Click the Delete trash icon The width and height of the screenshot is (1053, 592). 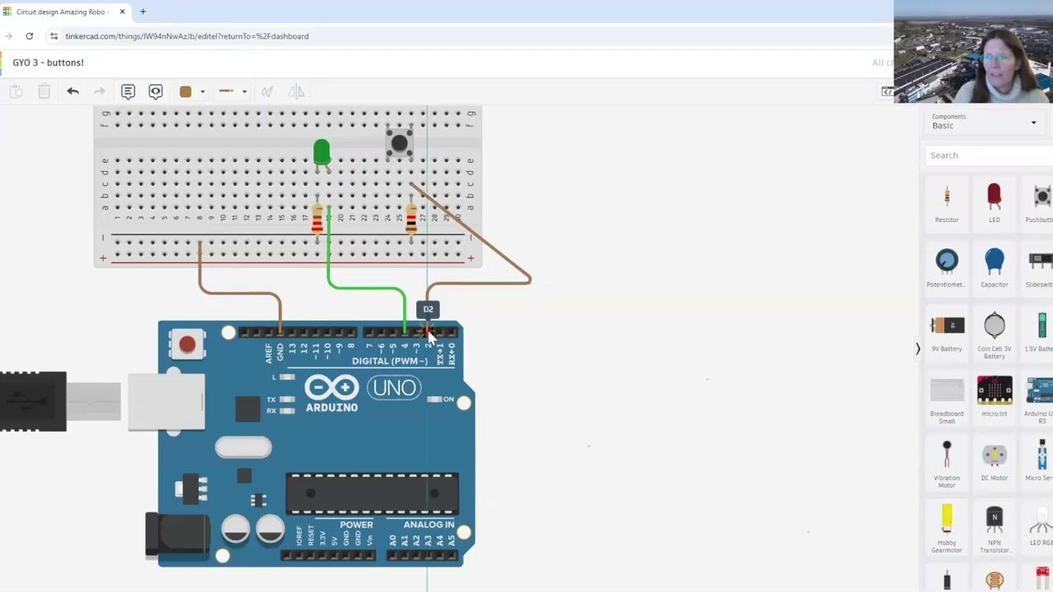pyautogui.click(x=44, y=91)
